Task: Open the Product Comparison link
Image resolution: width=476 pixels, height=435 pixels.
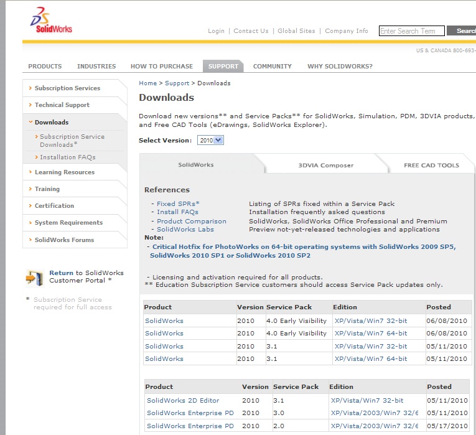Action: tap(192, 222)
